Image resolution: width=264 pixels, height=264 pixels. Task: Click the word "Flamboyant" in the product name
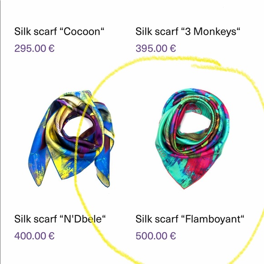[x=213, y=219]
